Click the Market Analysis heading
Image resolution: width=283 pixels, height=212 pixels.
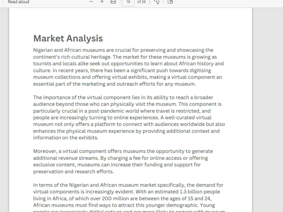point(68,38)
